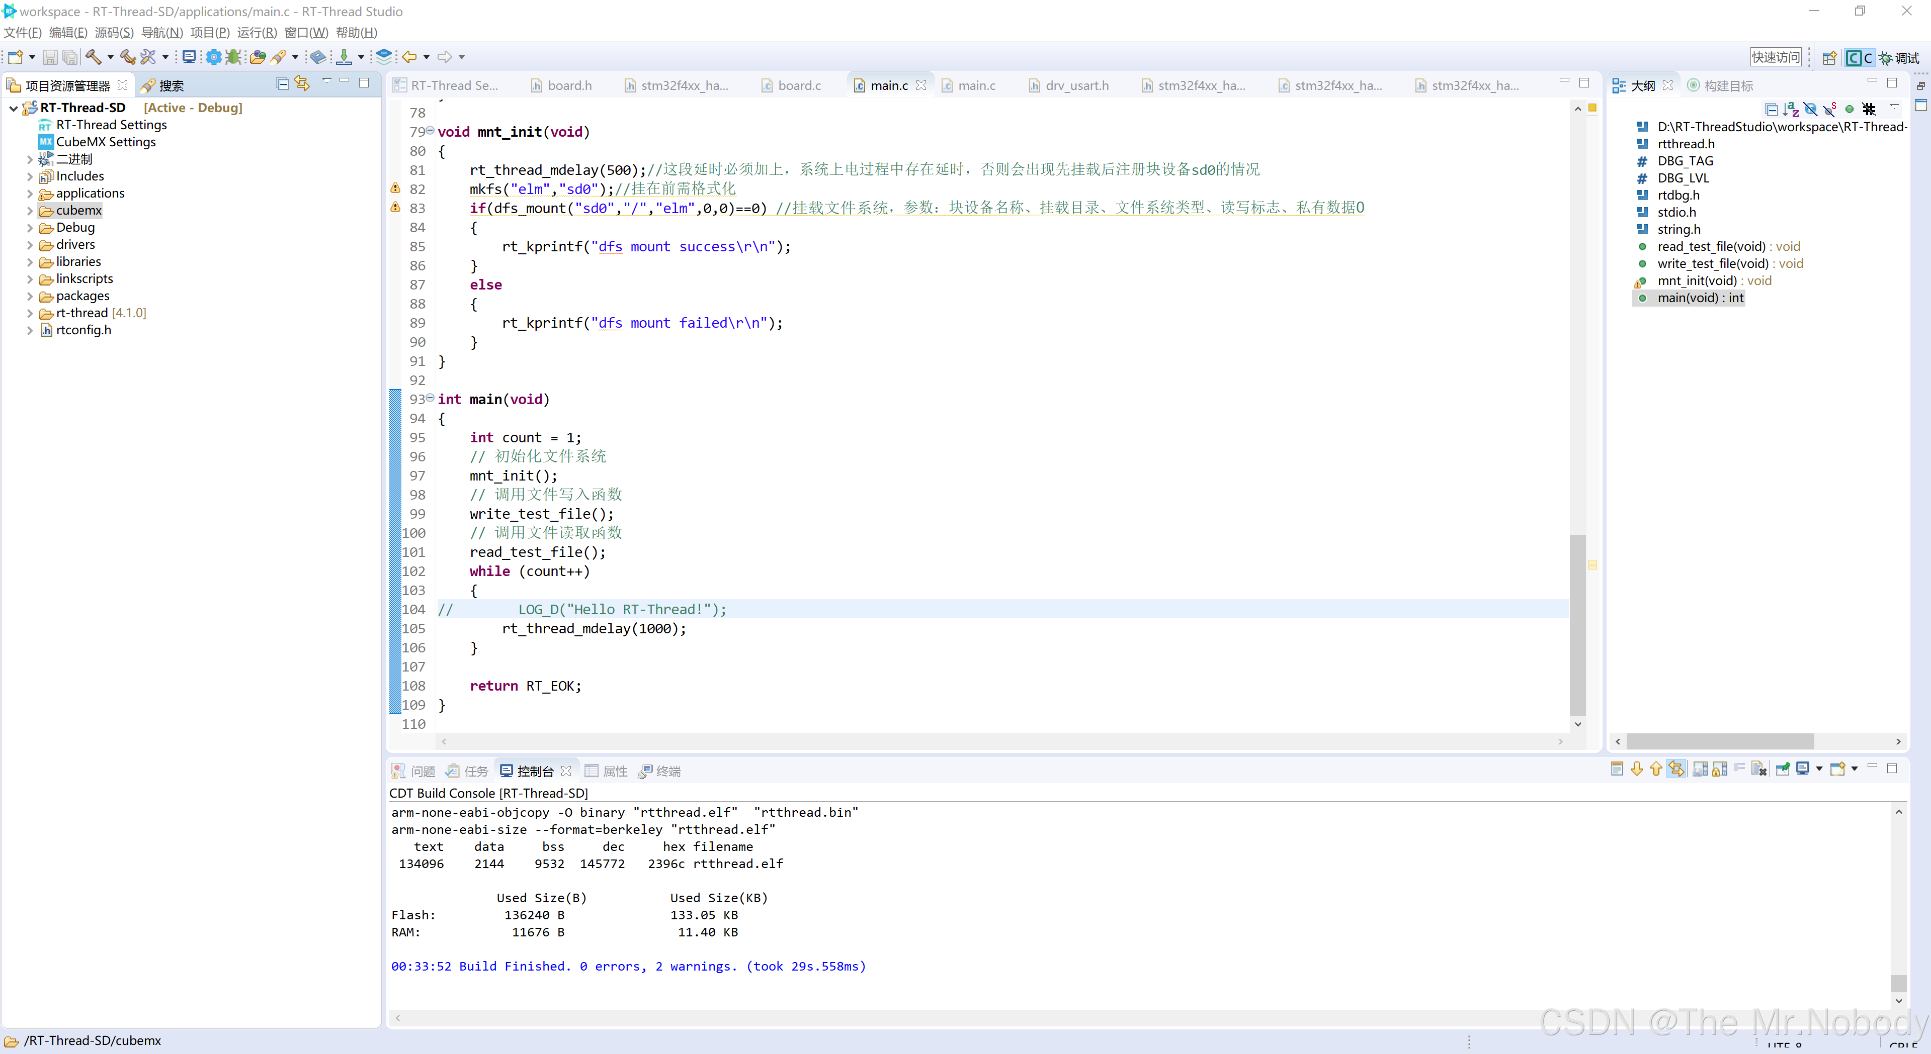
Task: Click the back navigation yellow arrow
Action: [409, 57]
